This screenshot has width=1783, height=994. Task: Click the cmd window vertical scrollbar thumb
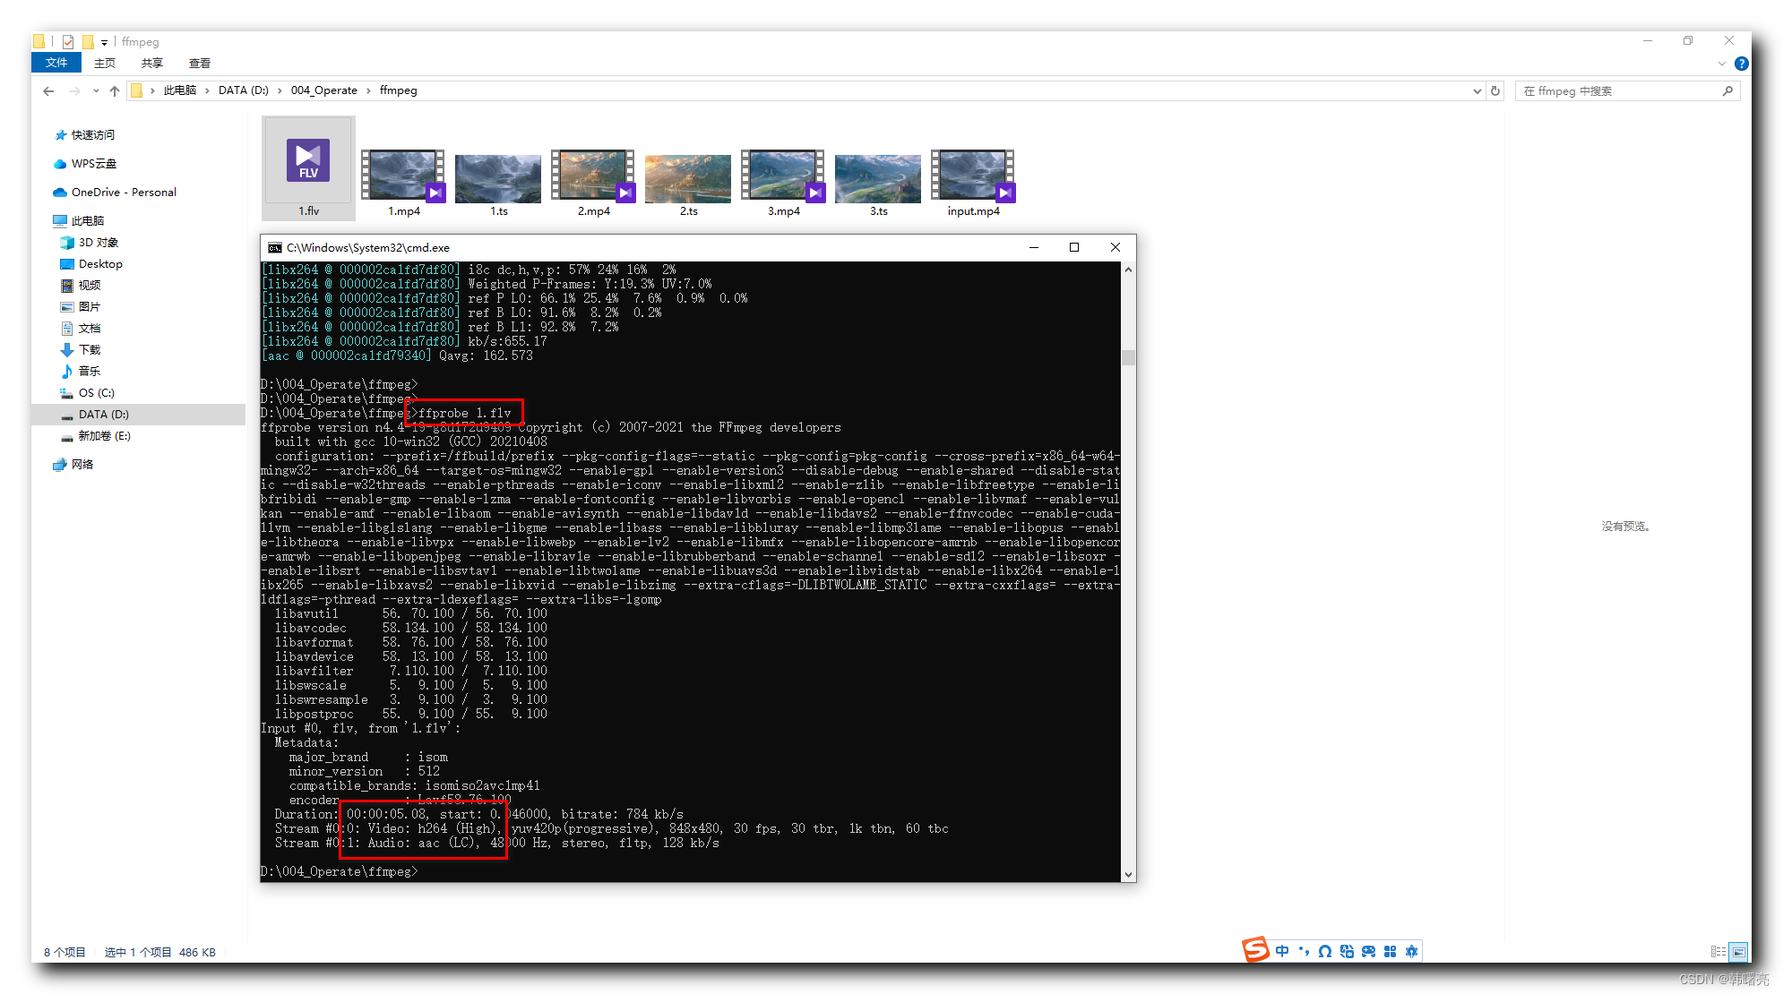click(1128, 357)
